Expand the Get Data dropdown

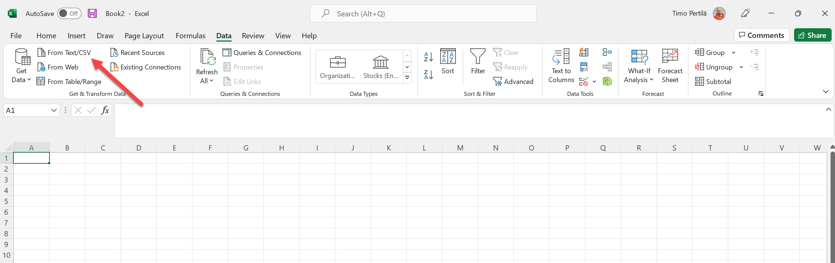tap(21, 67)
